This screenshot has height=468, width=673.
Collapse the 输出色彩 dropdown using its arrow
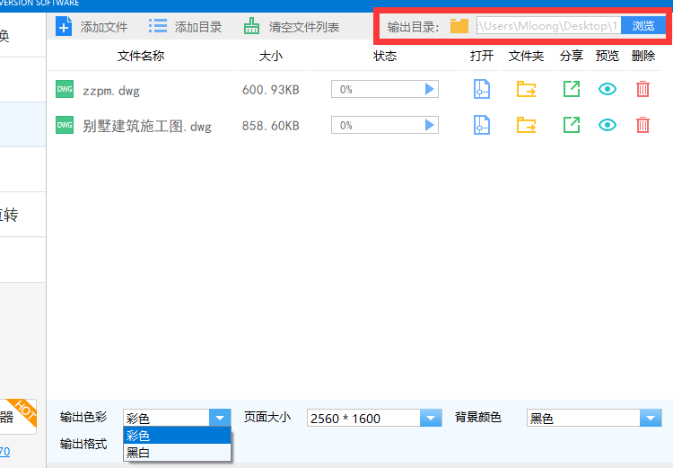(x=220, y=418)
